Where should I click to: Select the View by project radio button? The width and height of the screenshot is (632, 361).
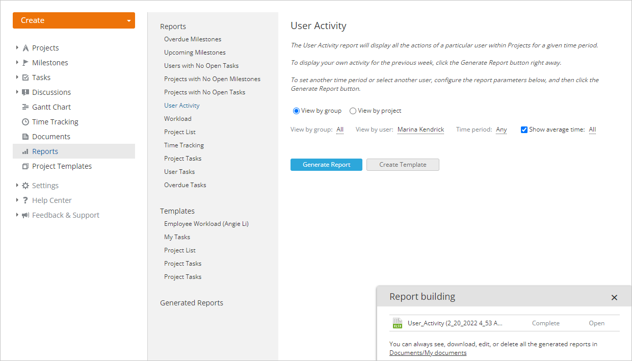coord(353,111)
